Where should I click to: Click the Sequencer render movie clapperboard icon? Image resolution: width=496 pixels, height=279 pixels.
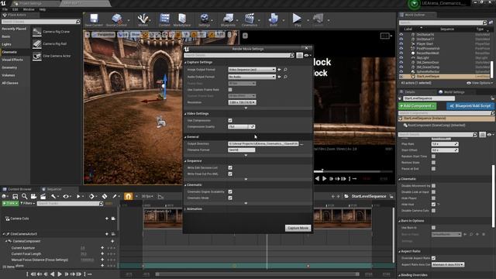pos(43,196)
